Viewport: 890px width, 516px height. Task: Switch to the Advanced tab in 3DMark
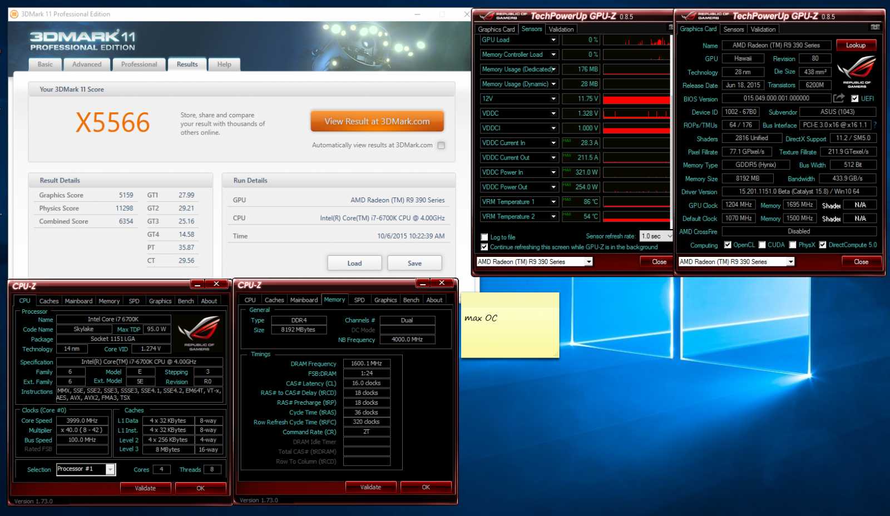coord(87,64)
